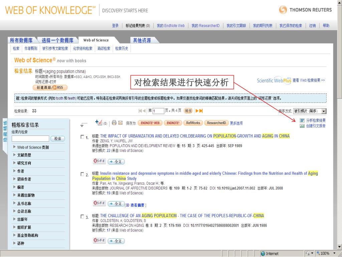Go to the first results page arrow

point(140,111)
